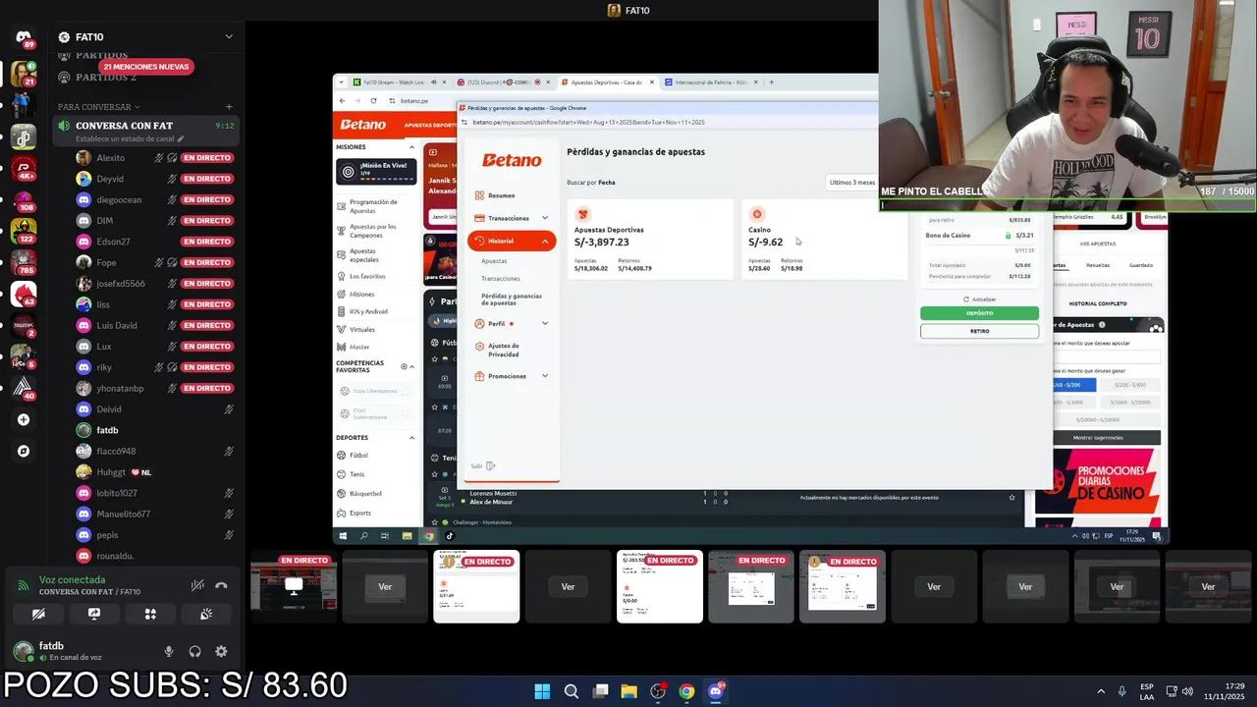Open Los favoritos in Betano sidebar
Image resolution: width=1257 pixels, height=707 pixels.
click(367, 276)
